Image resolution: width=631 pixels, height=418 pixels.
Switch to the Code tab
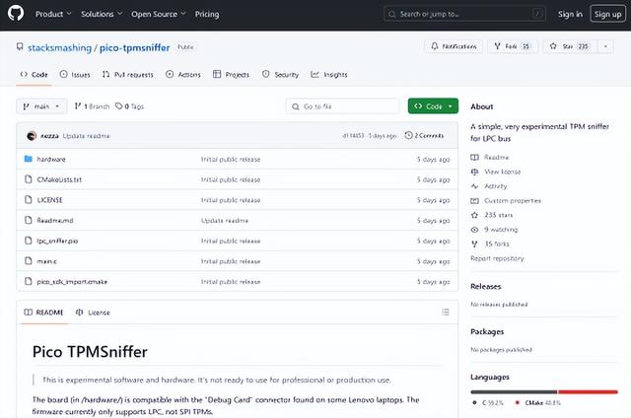[x=34, y=74]
